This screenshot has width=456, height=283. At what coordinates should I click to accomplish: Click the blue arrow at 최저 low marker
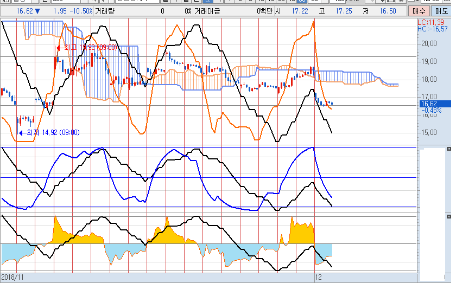[22, 132]
